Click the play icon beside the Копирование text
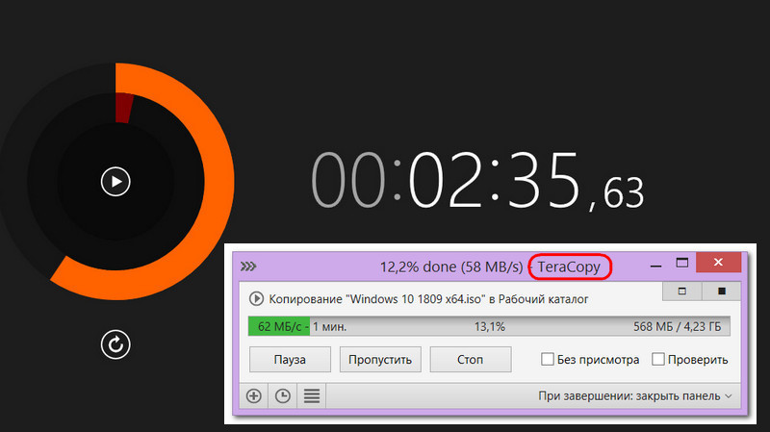This screenshot has height=432, width=770. coord(256,298)
